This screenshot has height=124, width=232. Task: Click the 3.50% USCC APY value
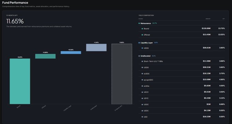point(222,92)
